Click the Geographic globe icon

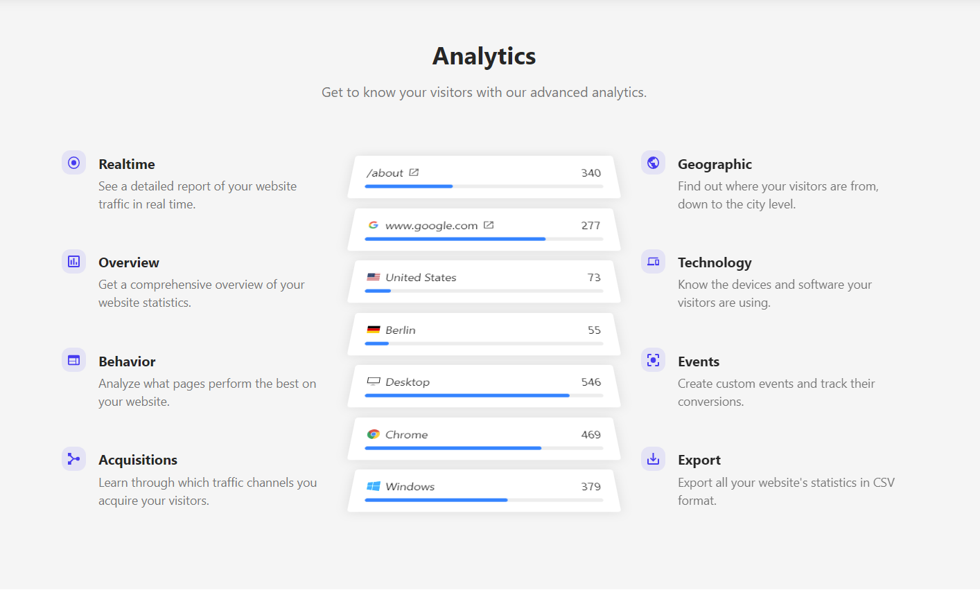click(x=652, y=162)
